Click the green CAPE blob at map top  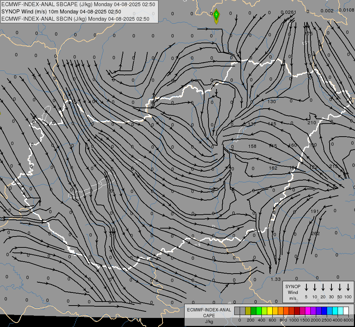pyautogui.click(x=216, y=16)
